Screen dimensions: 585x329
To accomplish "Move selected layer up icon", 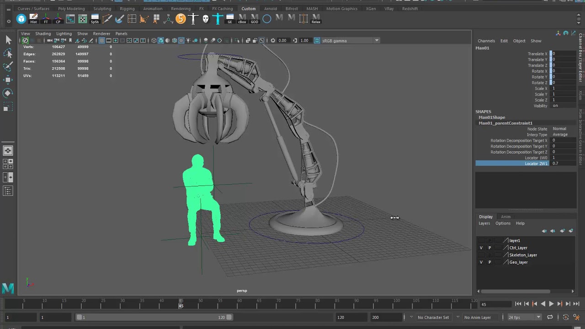I will point(544,231).
